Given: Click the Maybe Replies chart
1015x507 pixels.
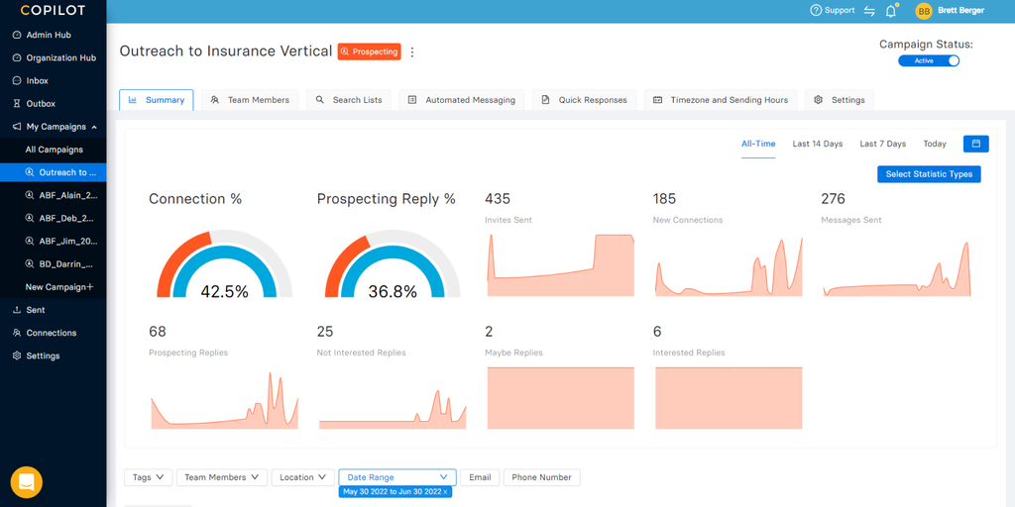Looking at the screenshot, I should (x=561, y=398).
